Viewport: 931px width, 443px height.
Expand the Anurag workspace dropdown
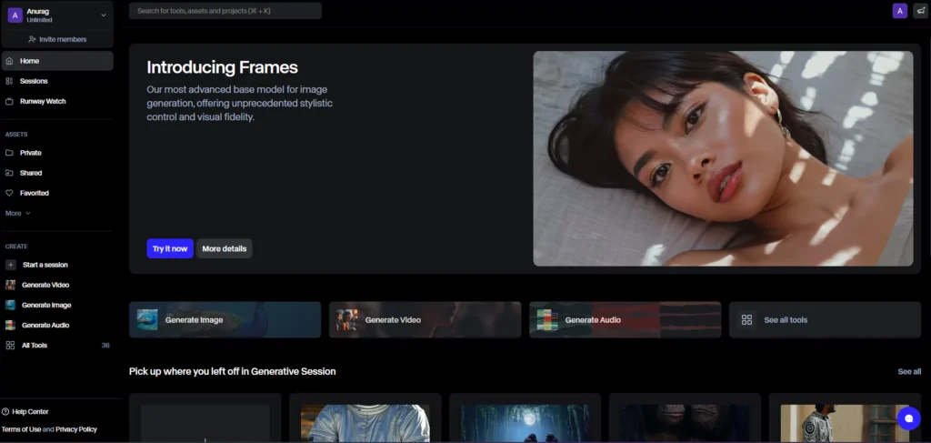click(103, 15)
